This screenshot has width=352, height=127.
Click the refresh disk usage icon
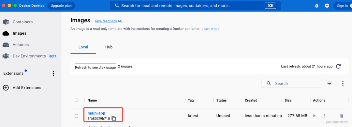coord(338,66)
